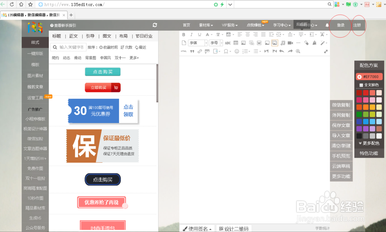Screen dimensions: 386x232
Task: Align text left in editor
Action: coord(240,35)
